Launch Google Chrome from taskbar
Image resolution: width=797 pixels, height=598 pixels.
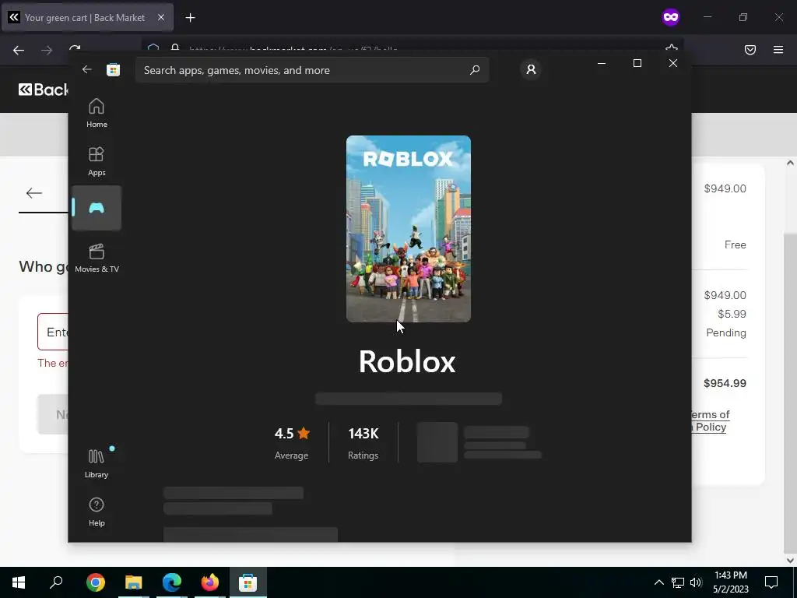coord(95,582)
